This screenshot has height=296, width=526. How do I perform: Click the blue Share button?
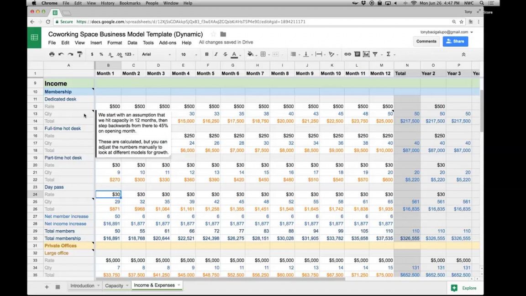[x=455, y=41]
